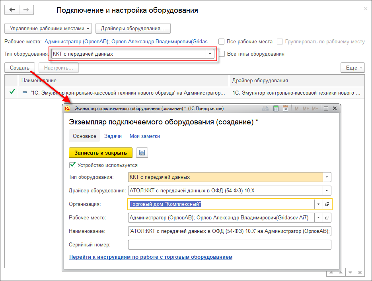Close the main equipment setup form
Viewport: 372px width, 281px height.
point(366,8)
